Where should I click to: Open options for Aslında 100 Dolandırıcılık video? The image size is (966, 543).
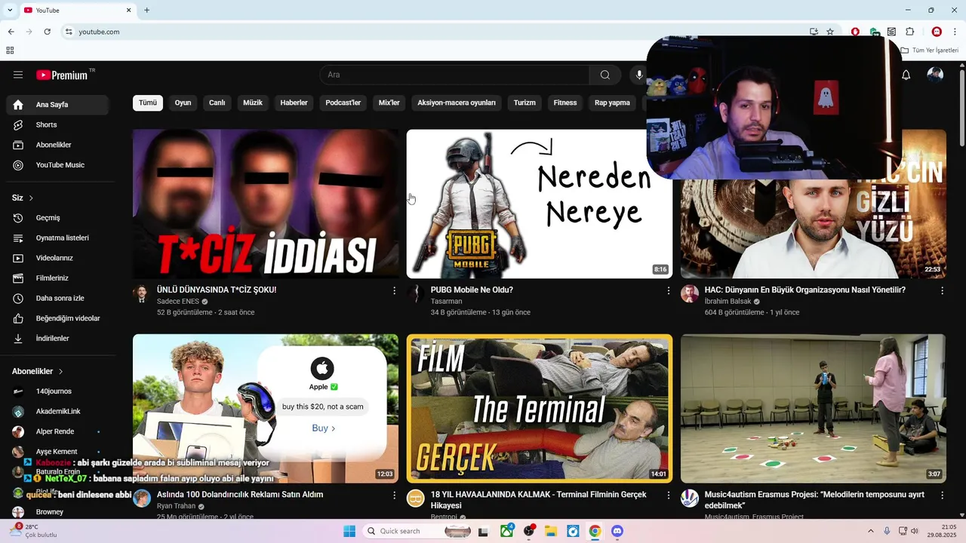(x=394, y=495)
